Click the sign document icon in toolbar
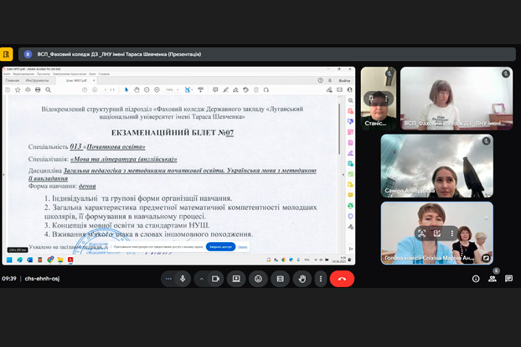 (x=236, y=90)
